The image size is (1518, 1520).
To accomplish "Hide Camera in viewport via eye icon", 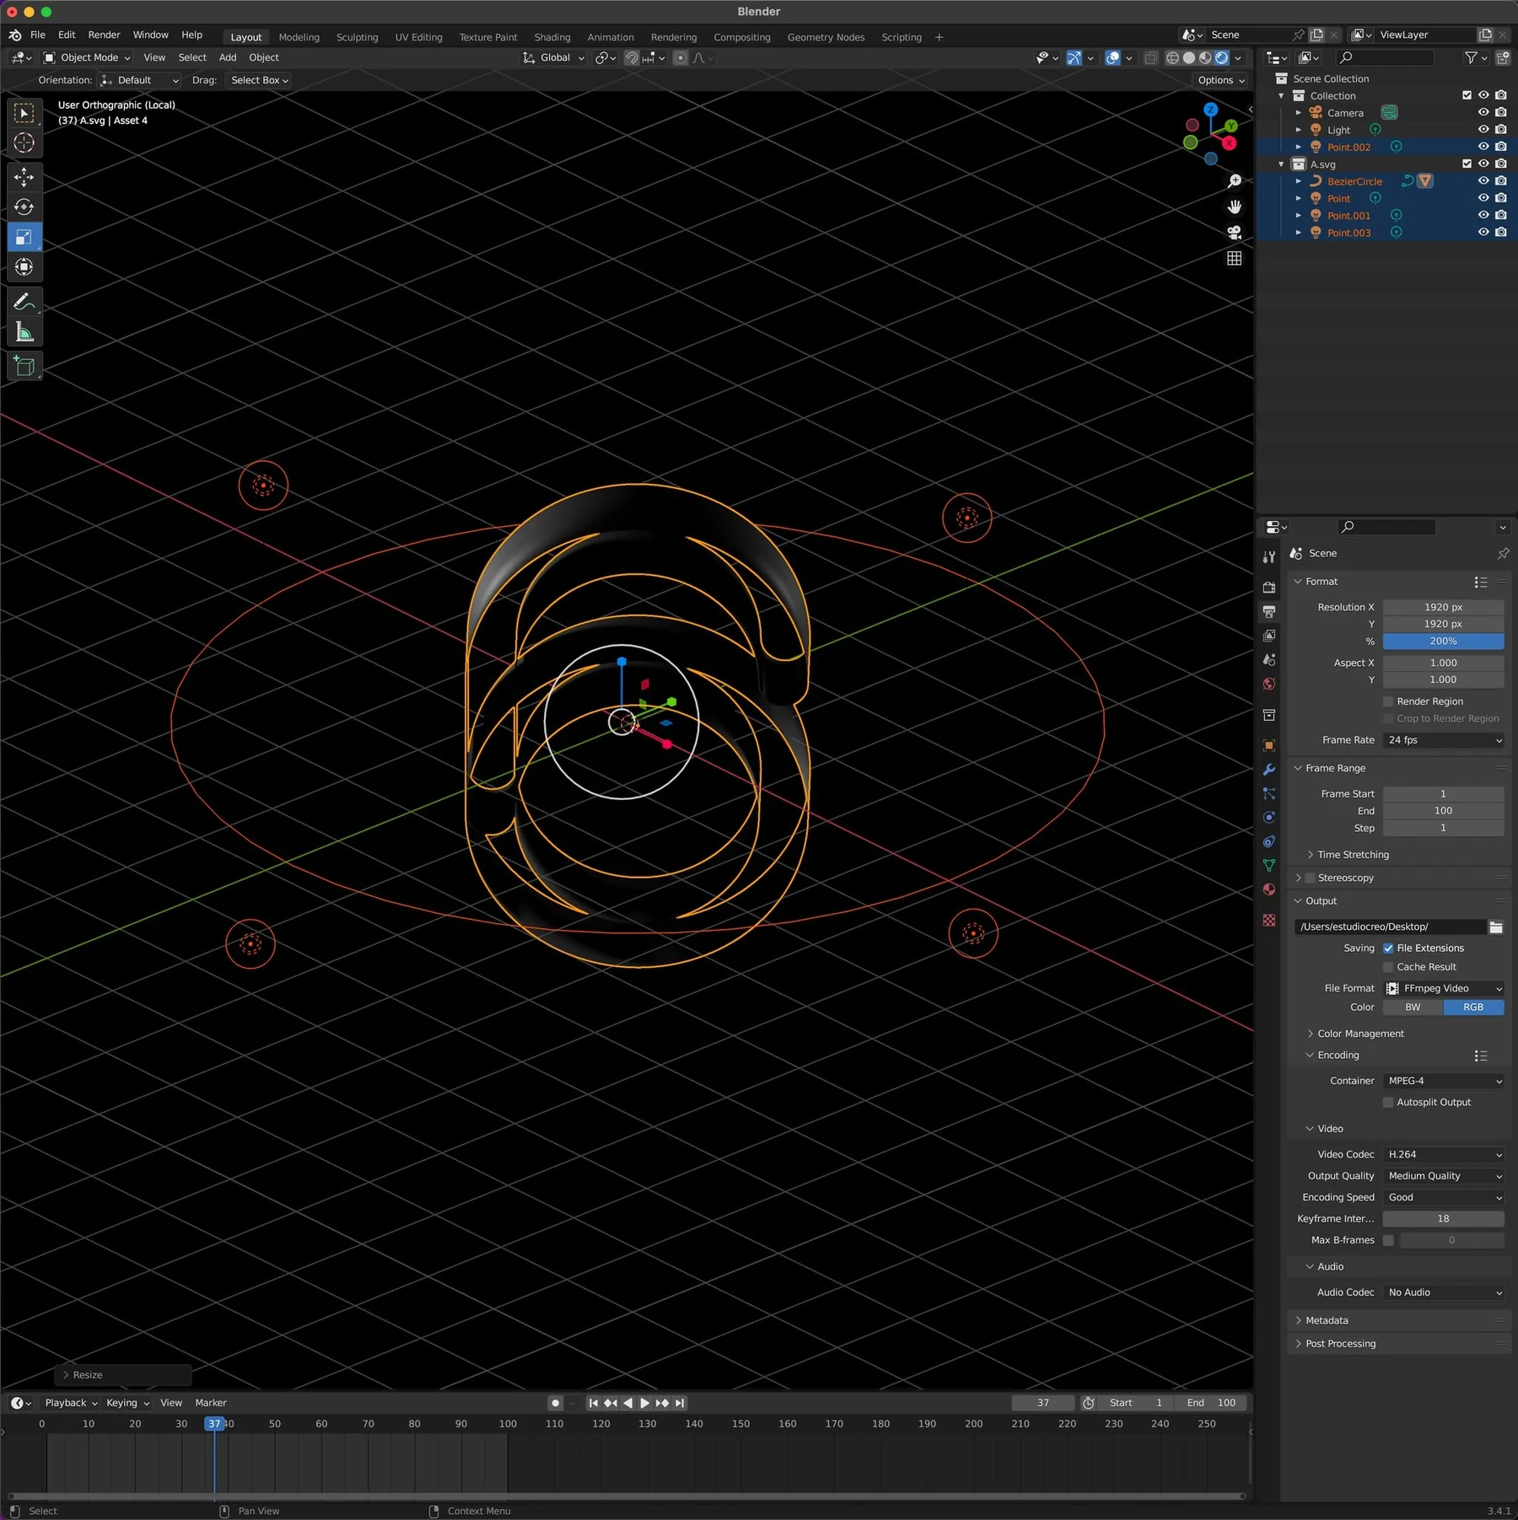I will point(1483,113).
